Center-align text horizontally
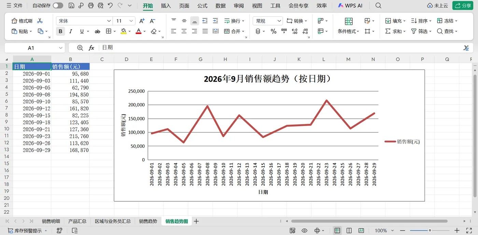This screenshot has width=478, height=235. pyautogui.click(x=184, y=31)
